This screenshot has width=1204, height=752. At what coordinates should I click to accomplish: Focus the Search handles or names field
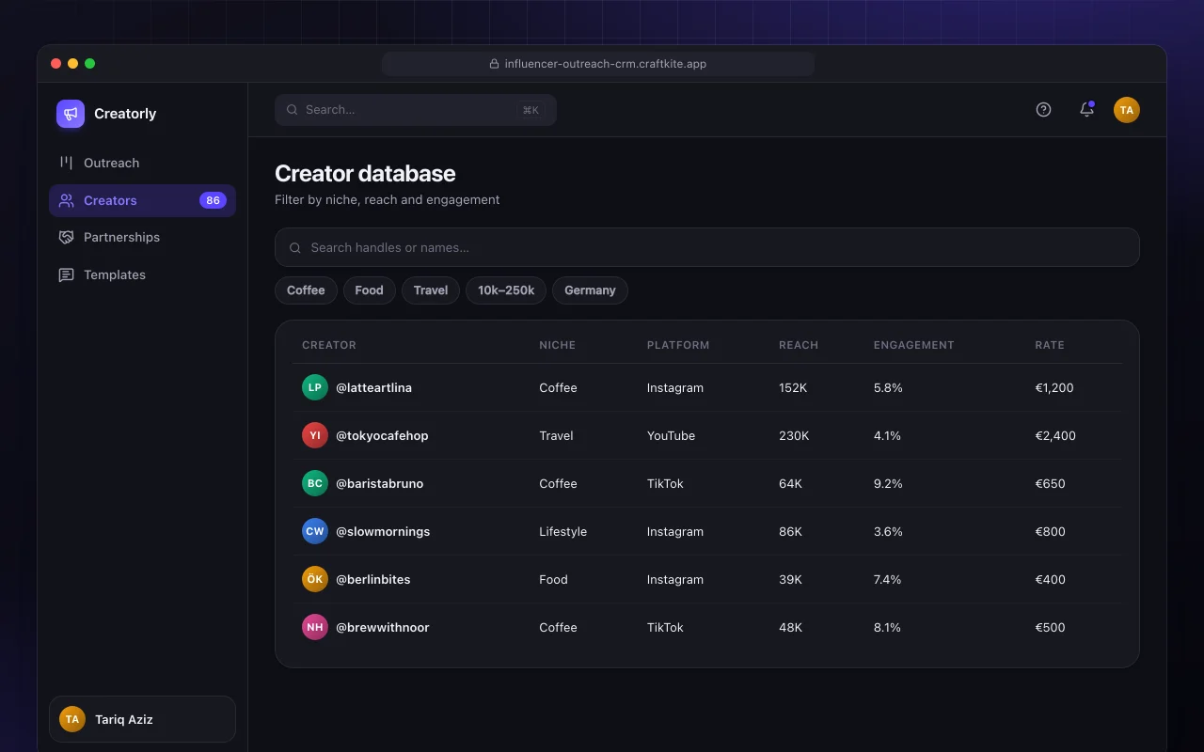click(x=707, y=247)
